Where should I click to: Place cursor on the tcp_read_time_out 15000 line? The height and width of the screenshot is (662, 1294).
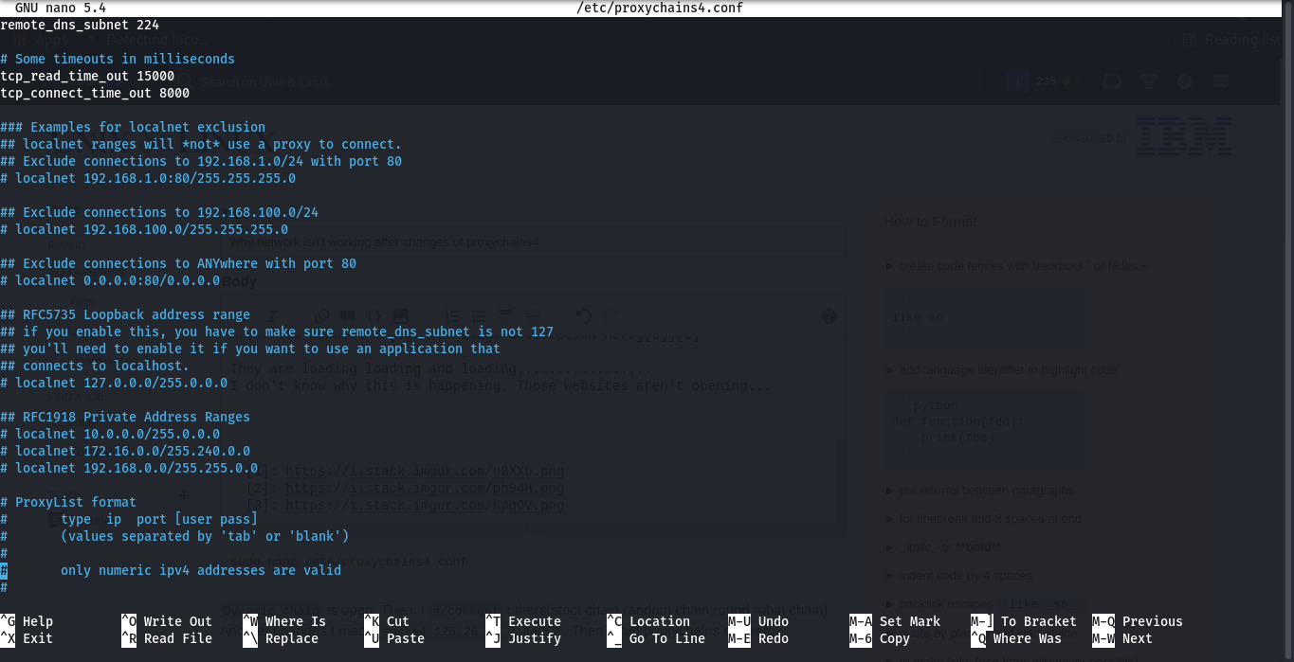pos(87,76)
